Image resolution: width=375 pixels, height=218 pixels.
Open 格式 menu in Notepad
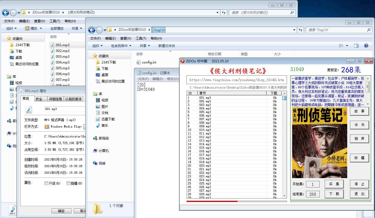click(173, 79)
